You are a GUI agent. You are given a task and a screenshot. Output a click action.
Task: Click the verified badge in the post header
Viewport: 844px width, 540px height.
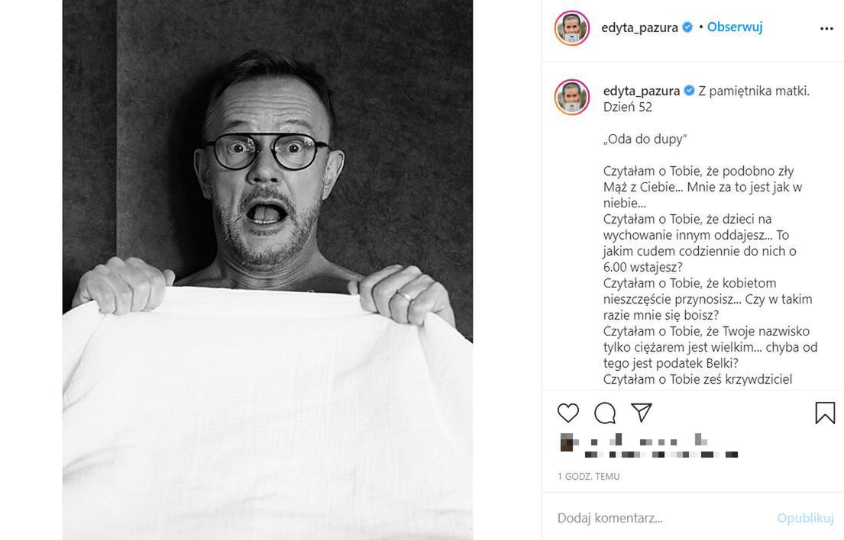[687, 27]
